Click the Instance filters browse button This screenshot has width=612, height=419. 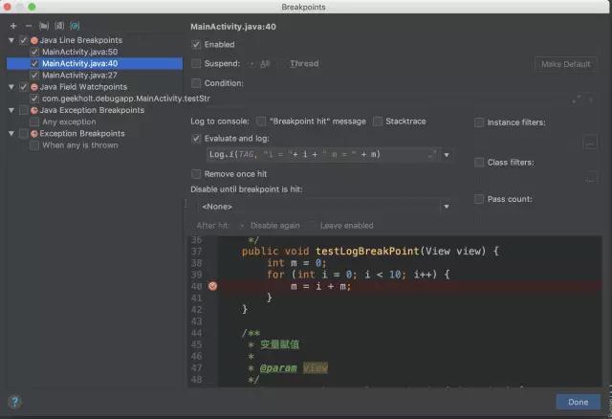pyautogui.click(x=590, y=142)
